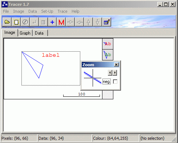The image size is (178, 143).
Task: Click the blue plus add point tool
Action: click(x=52, y=22)
